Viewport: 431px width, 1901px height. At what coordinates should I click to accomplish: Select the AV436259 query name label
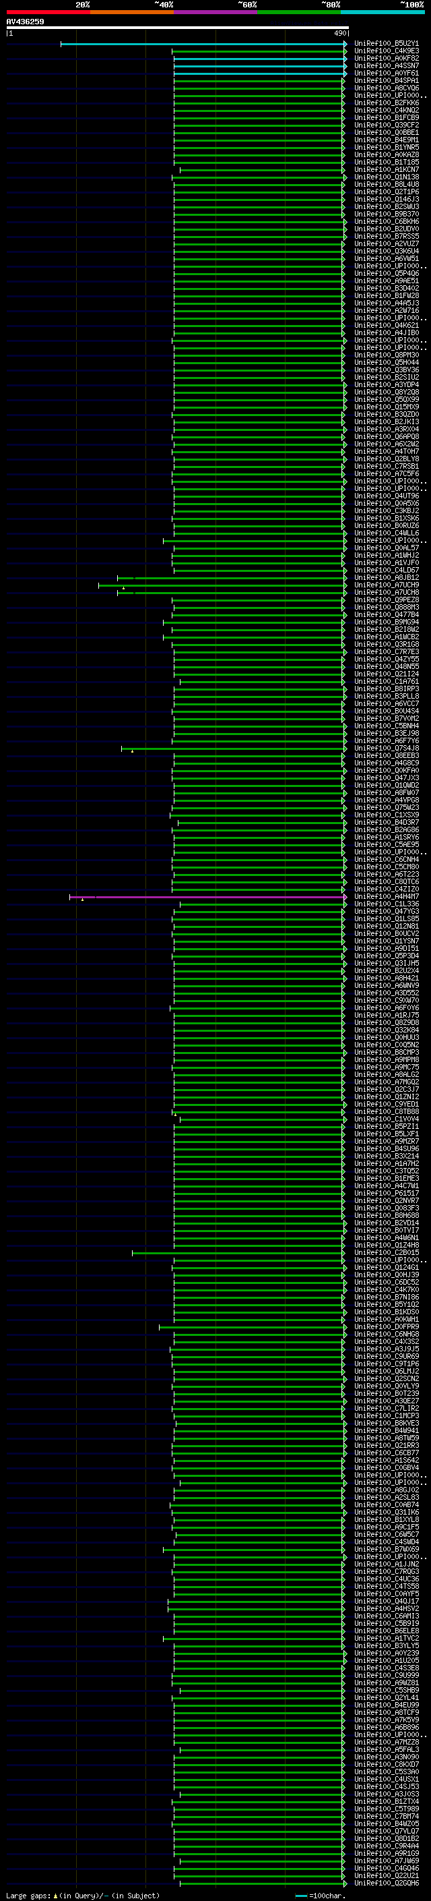[25, 22]
